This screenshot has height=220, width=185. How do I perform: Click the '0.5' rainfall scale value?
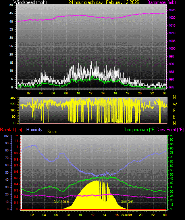(x=16, y=178)
